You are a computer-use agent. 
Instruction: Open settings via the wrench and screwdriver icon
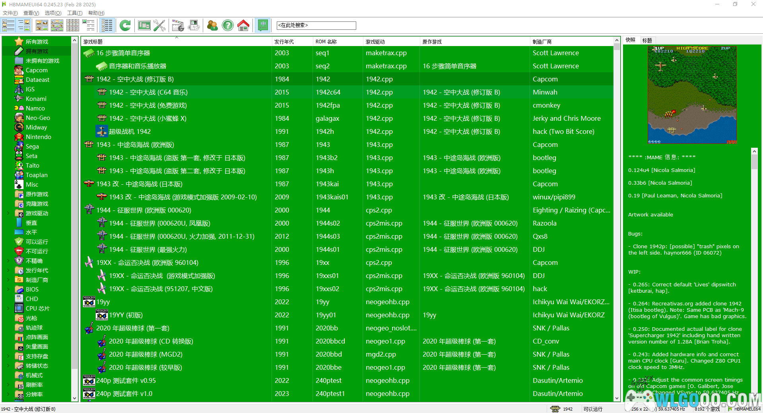159,26
